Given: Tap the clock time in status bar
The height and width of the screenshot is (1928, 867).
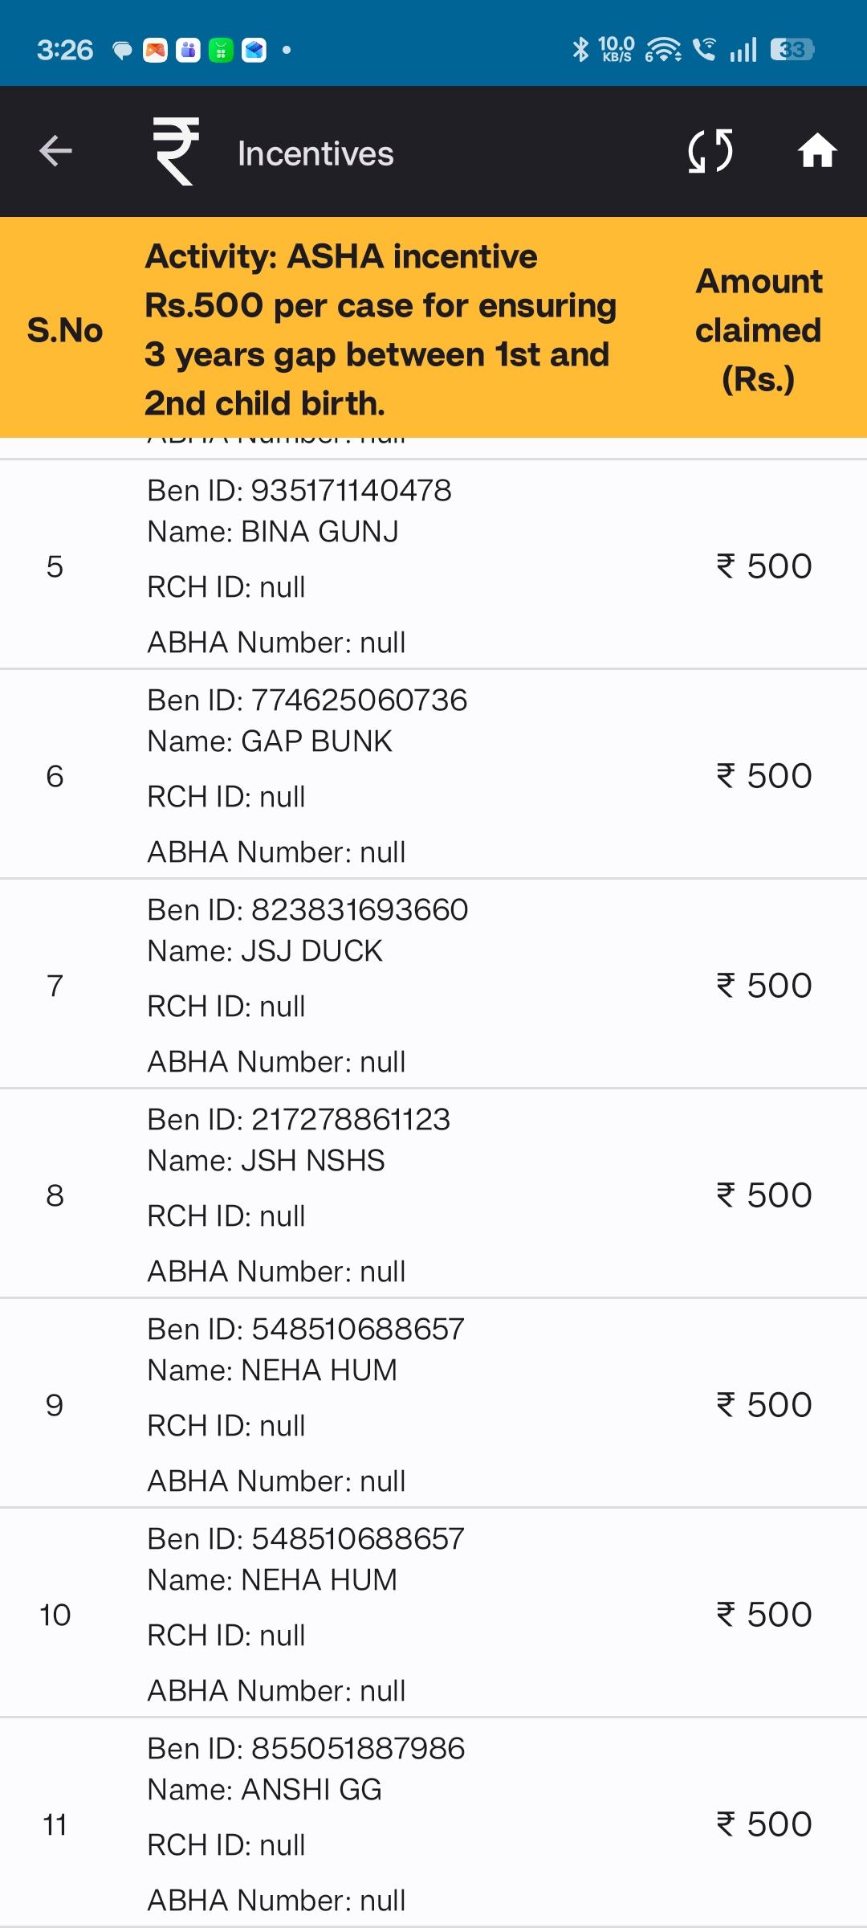Looking at the screenshot, I should 65,50.
